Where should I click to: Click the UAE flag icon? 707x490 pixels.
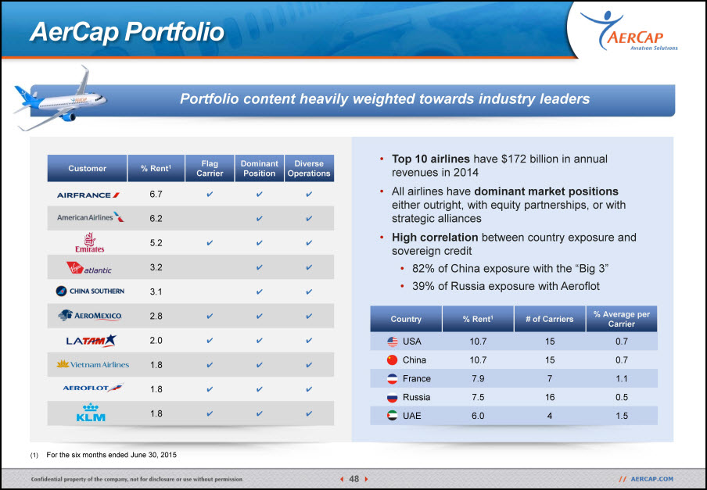click(x=393, y=416)
